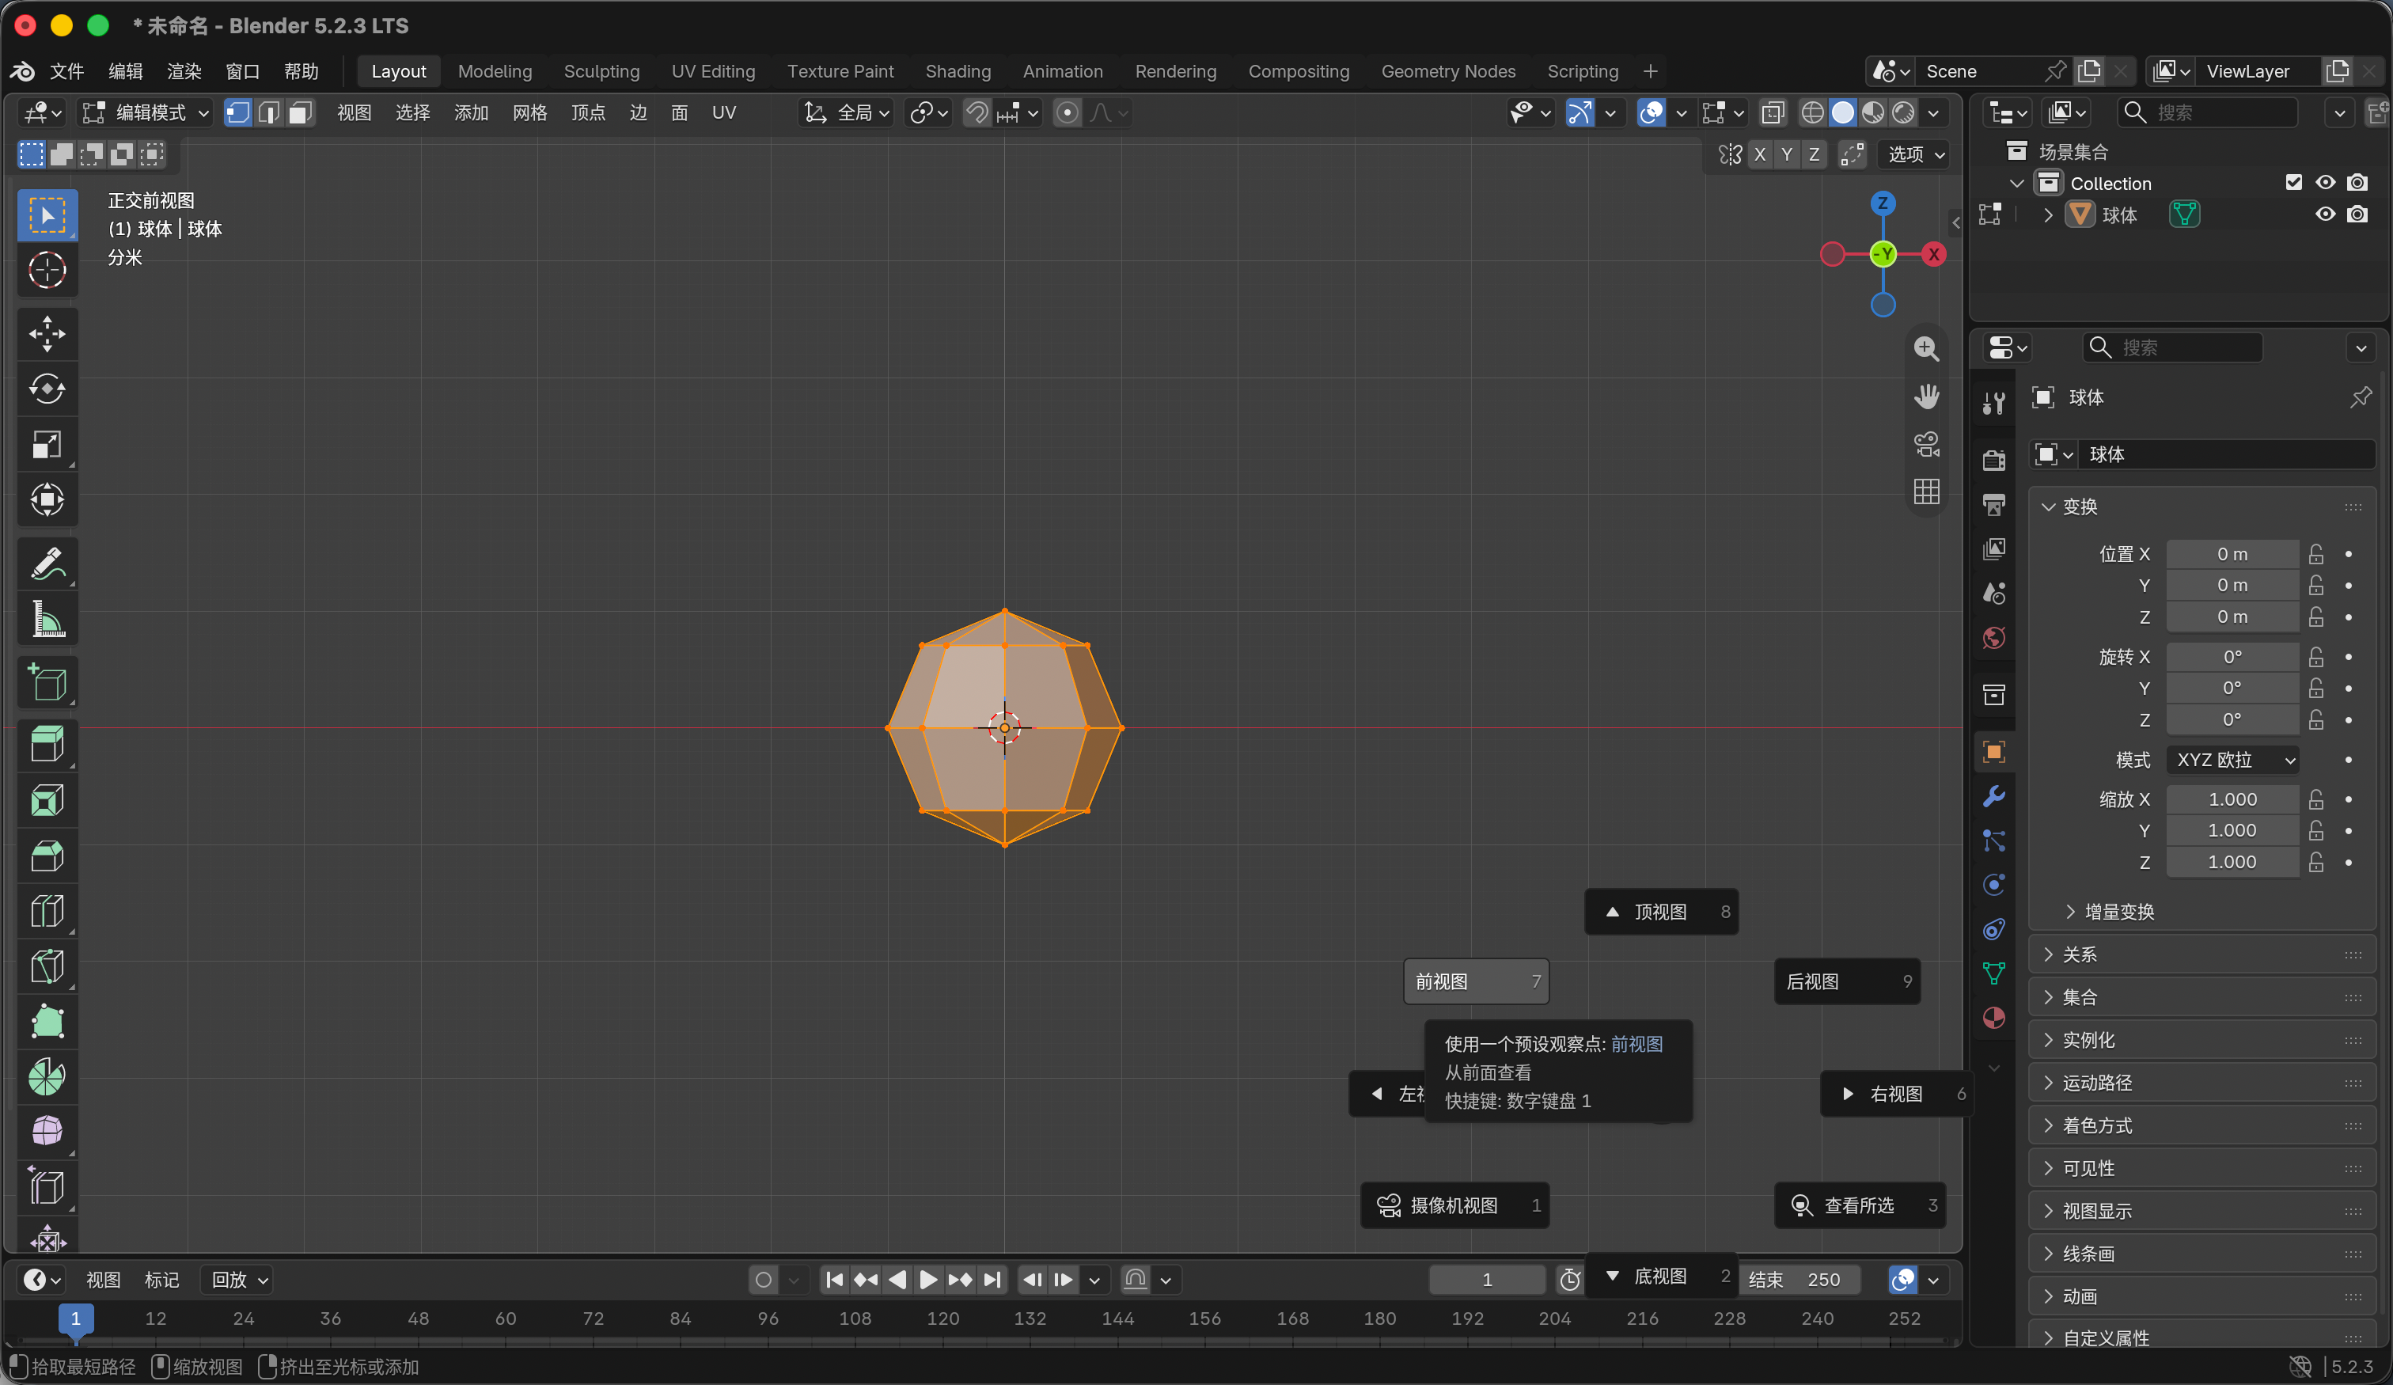Screen dimensions: 2393x1385
Task: Select the Extrude Region tool
Action: [47, 744]
